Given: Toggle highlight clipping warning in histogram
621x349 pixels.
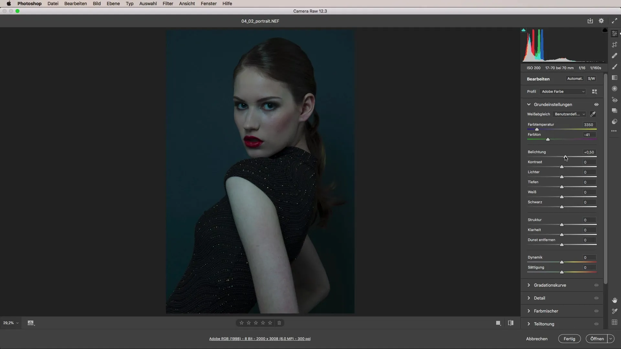Looking at the screenshot, I should pos(605,30).
